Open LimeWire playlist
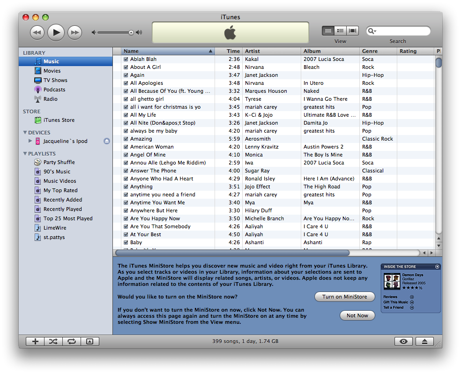461x374 pixels. point(55,228)
